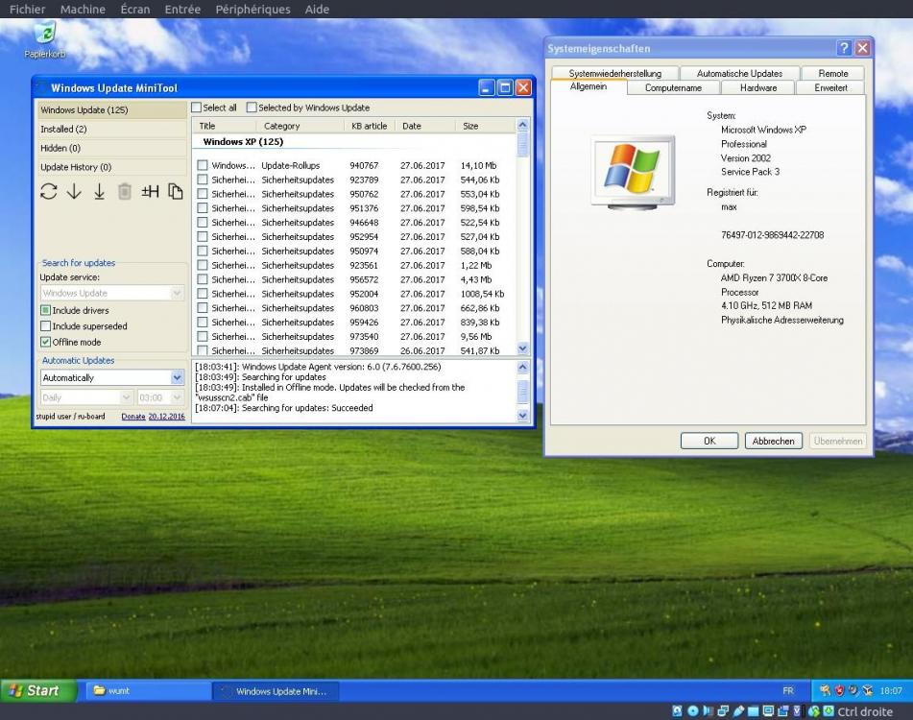Click the optical disc icon in VirtualBox status bar
Viewport: 913px width, 720px height.
[693, 710]
